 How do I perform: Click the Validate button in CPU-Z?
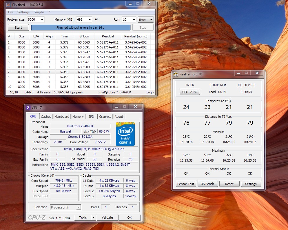[x=107, y=218]
